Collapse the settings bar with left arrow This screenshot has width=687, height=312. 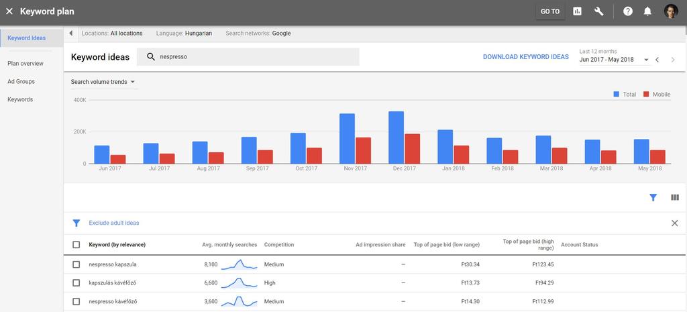pyautogui.click(x=71, y=34)
